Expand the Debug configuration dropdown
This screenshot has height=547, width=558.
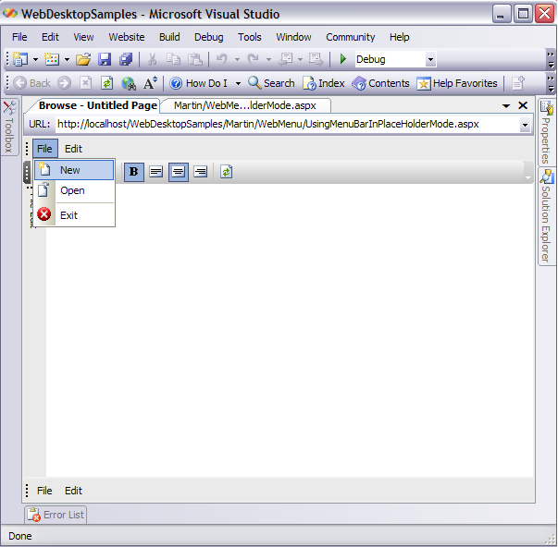[x=430, y=60]
